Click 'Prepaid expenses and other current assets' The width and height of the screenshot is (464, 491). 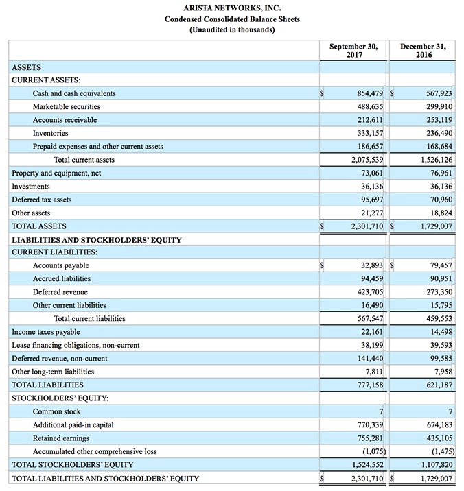point(98,147)
